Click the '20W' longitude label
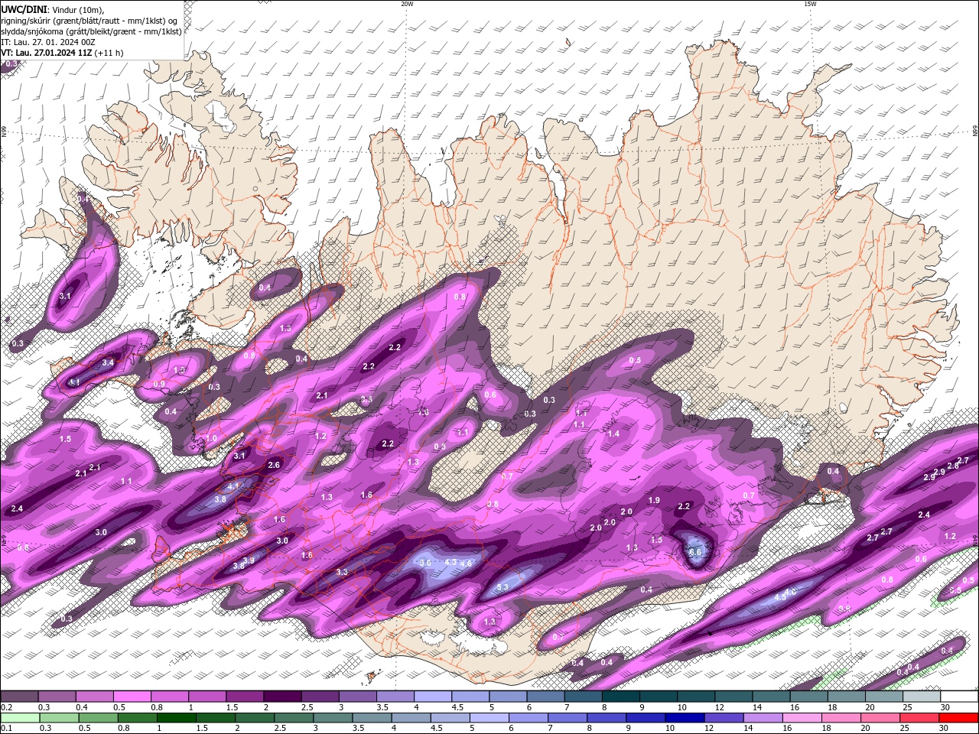 [407, 4]
